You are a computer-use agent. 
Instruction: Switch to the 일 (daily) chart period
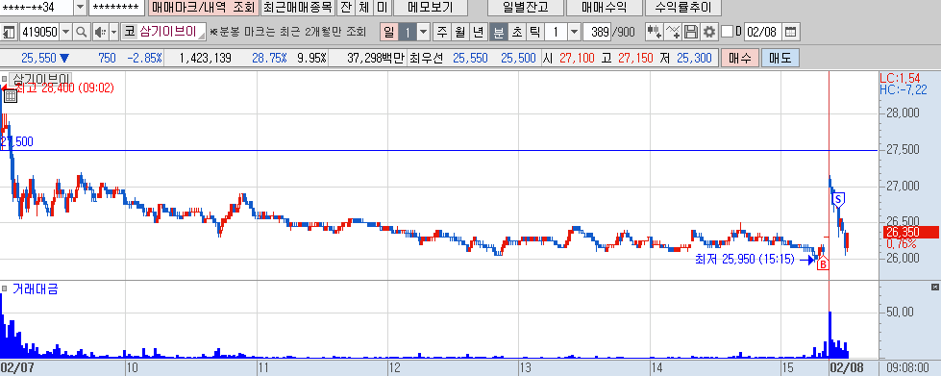[x=389, y=32]
